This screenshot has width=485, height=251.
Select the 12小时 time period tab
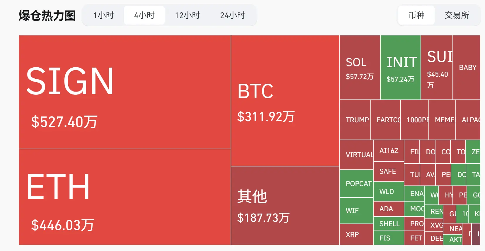(x=188, y=15)
